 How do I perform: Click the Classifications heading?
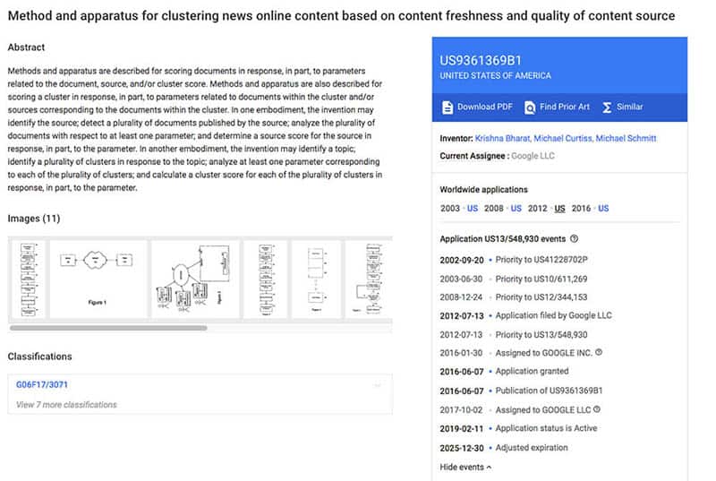[39, 356]
